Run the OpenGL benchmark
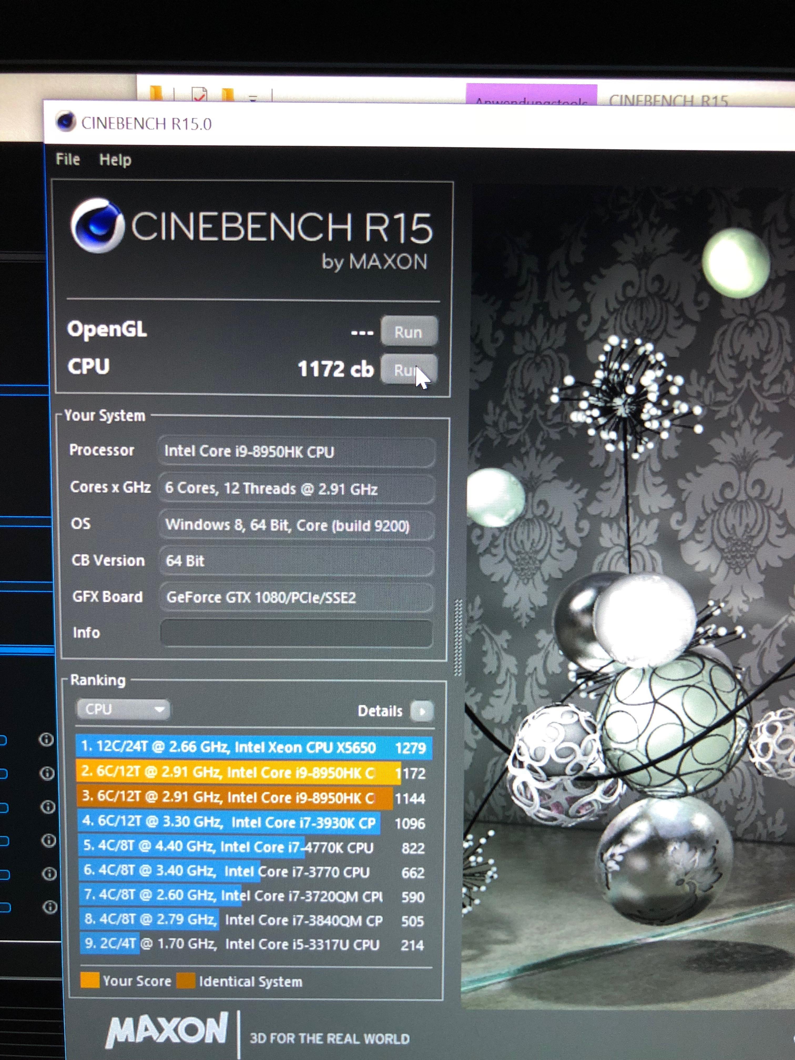Screen dimensions: 795x1060 coord(409,331)
